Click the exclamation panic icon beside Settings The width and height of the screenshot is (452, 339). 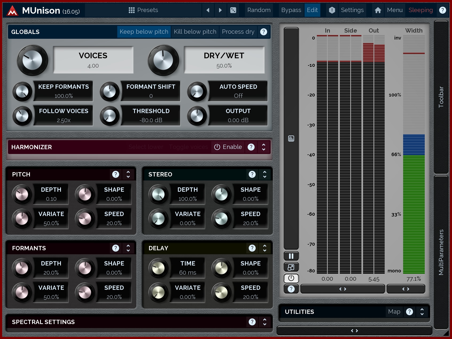tap(332, 10)
